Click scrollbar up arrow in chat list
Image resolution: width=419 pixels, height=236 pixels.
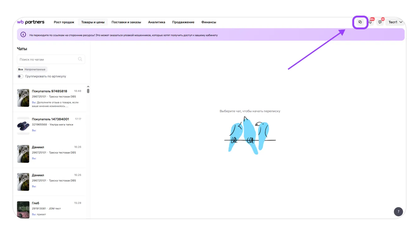click(88, 86)
